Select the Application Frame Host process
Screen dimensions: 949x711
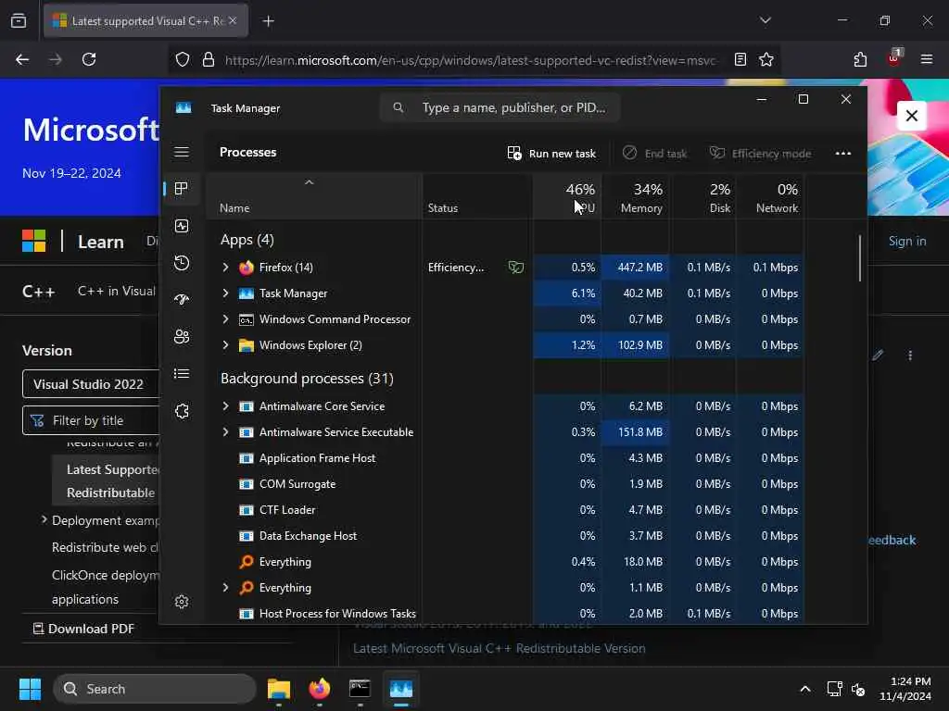coord(505,458)
